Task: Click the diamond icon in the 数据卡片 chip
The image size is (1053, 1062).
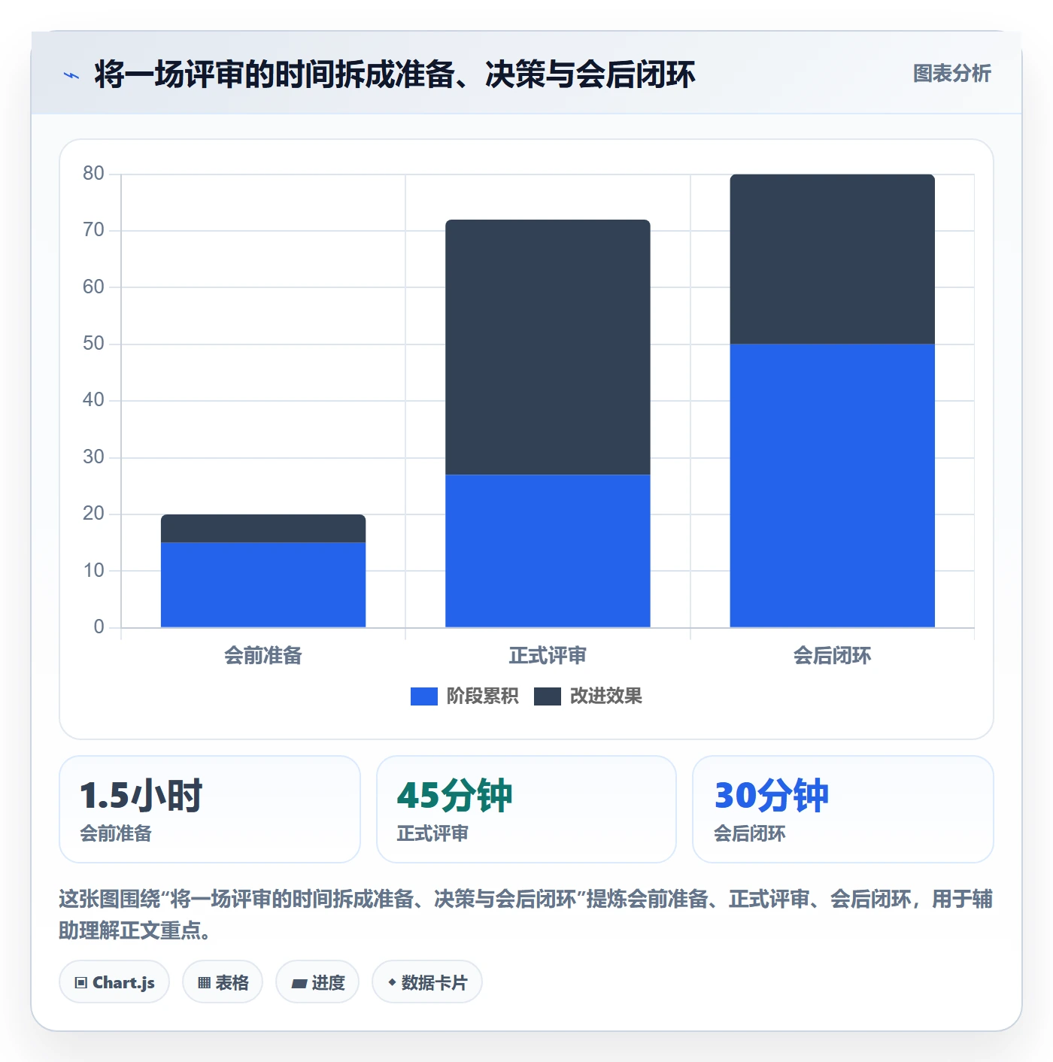Action: (392, 982)
